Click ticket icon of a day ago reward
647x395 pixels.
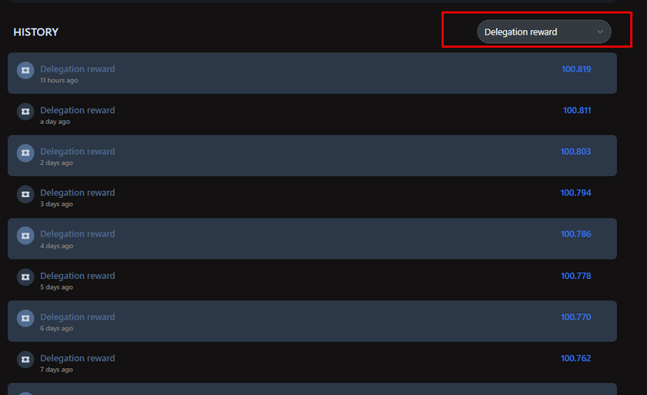click(25, 111)
